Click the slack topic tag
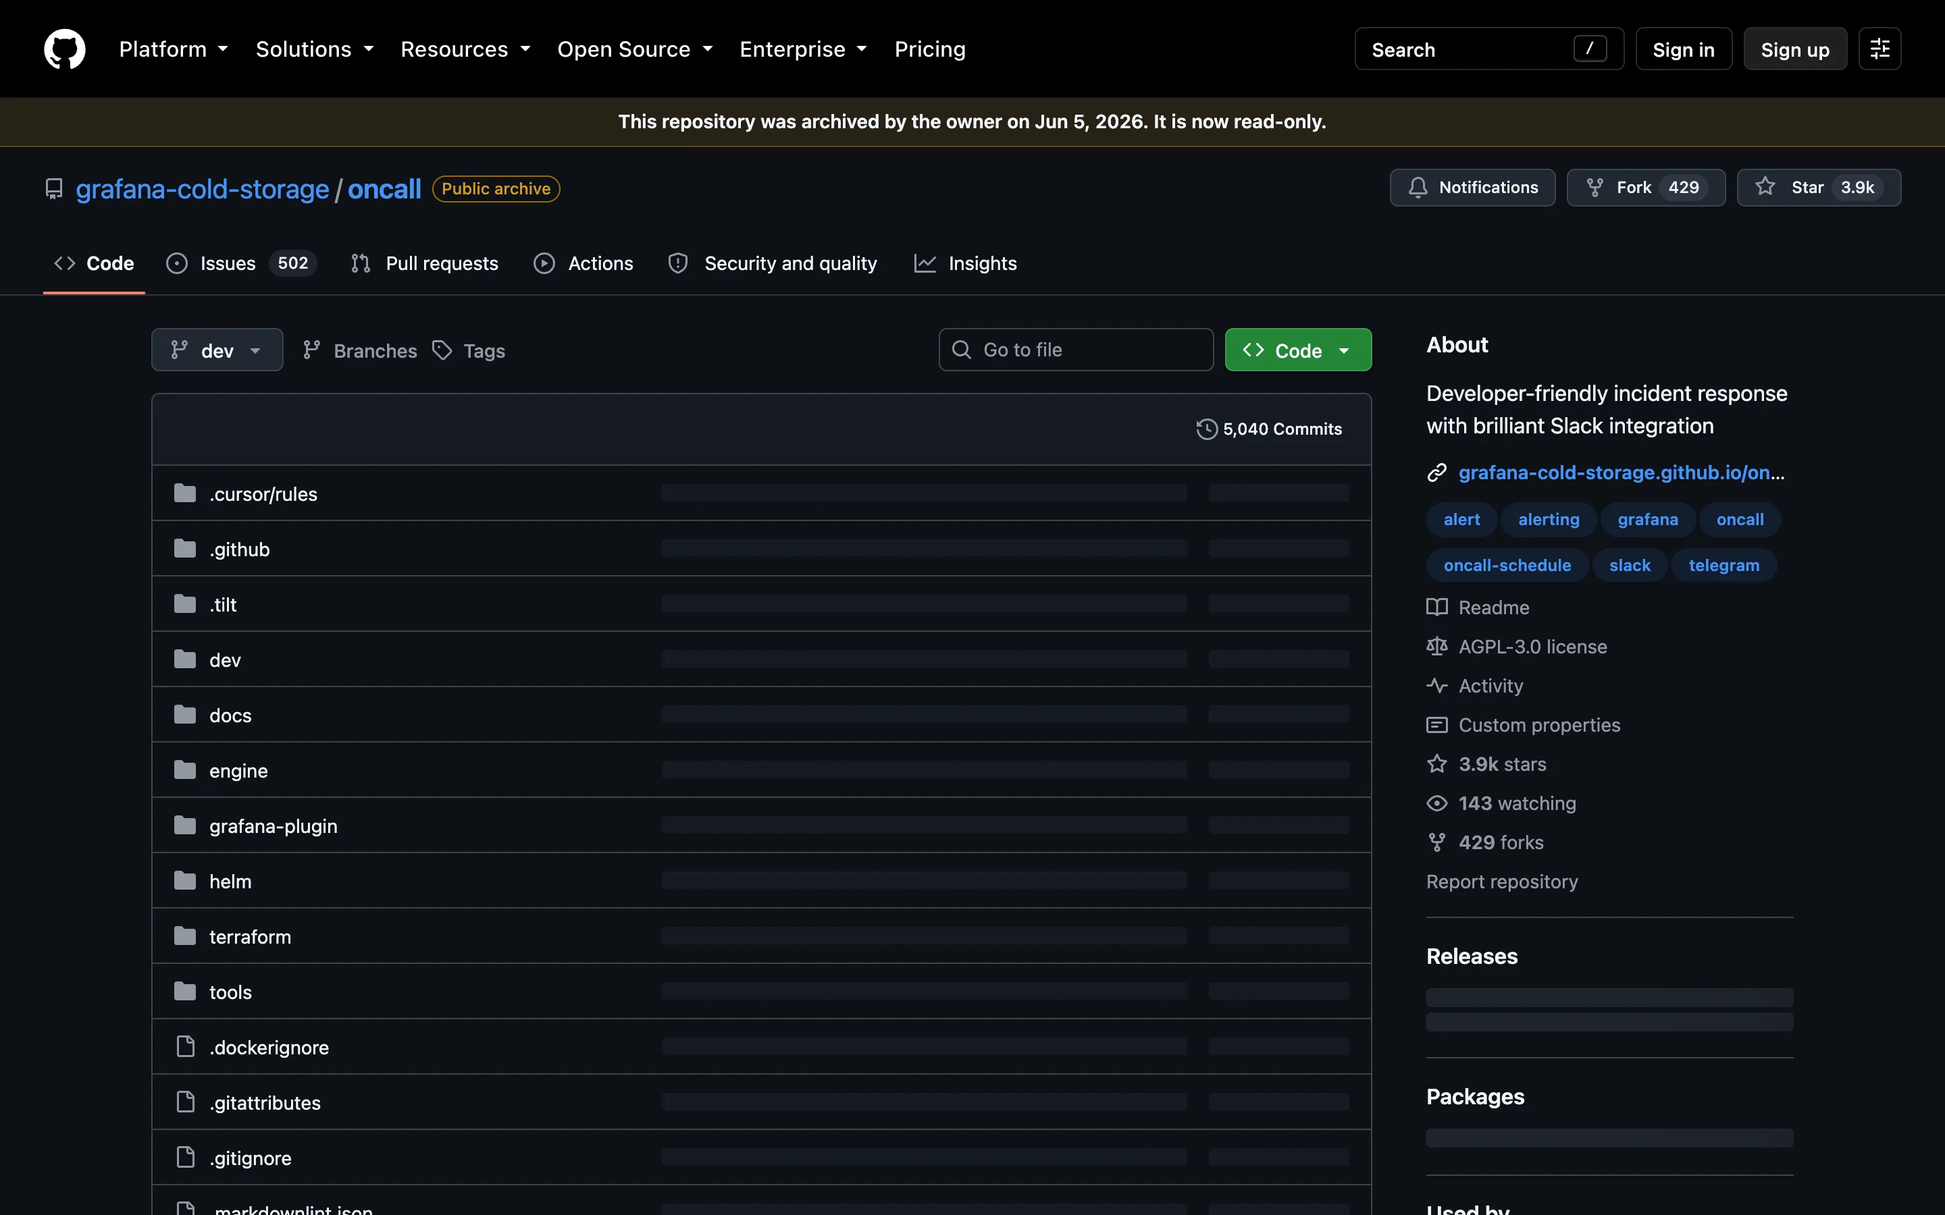The height and width of the screenshot is (1215, 1945). pos(1630,565)
